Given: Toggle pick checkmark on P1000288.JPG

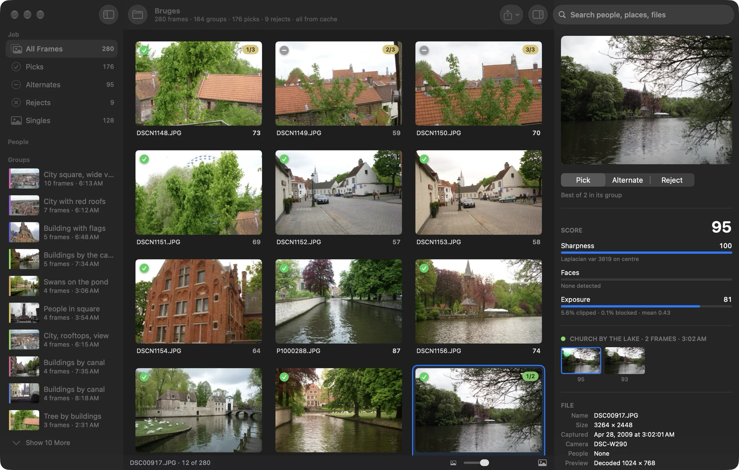Looking at the screenshot, I should coord(284,268).
